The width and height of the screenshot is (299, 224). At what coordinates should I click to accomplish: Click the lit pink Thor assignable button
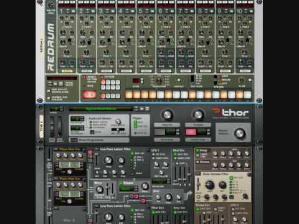191,132
